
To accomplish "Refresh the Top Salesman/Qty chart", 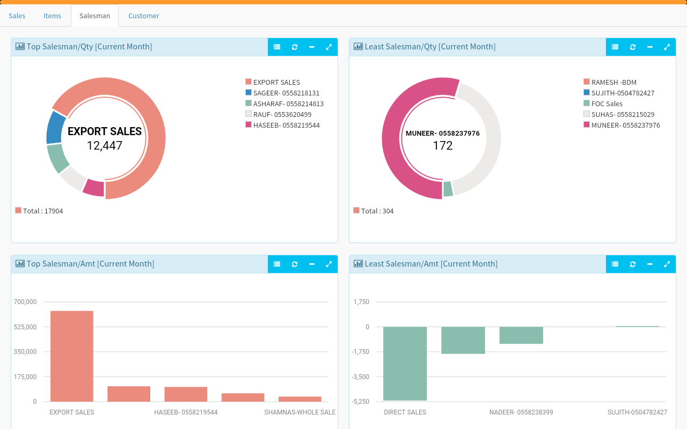I will 295,47.
